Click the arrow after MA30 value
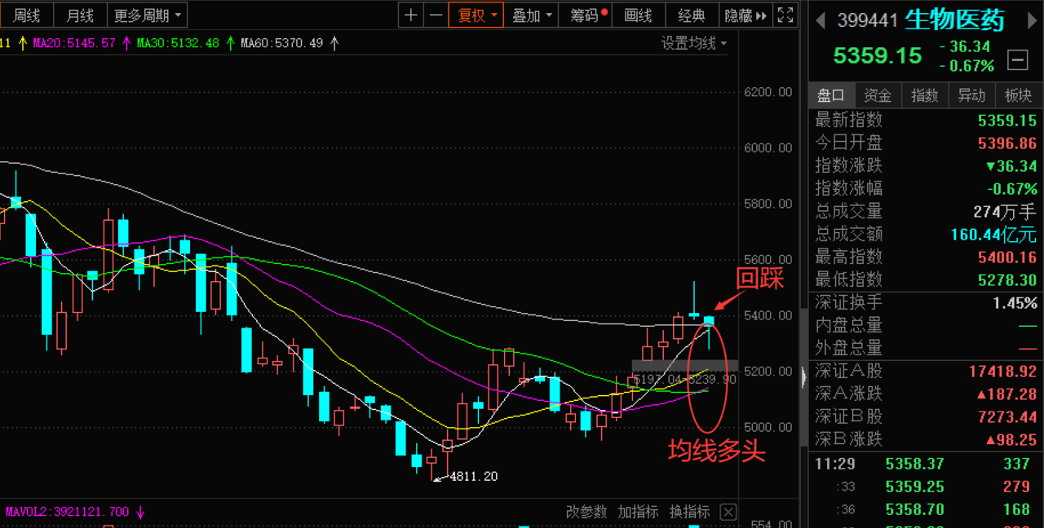The width and height of the screenshot is (1044, 528). click(x=231, y=42)
